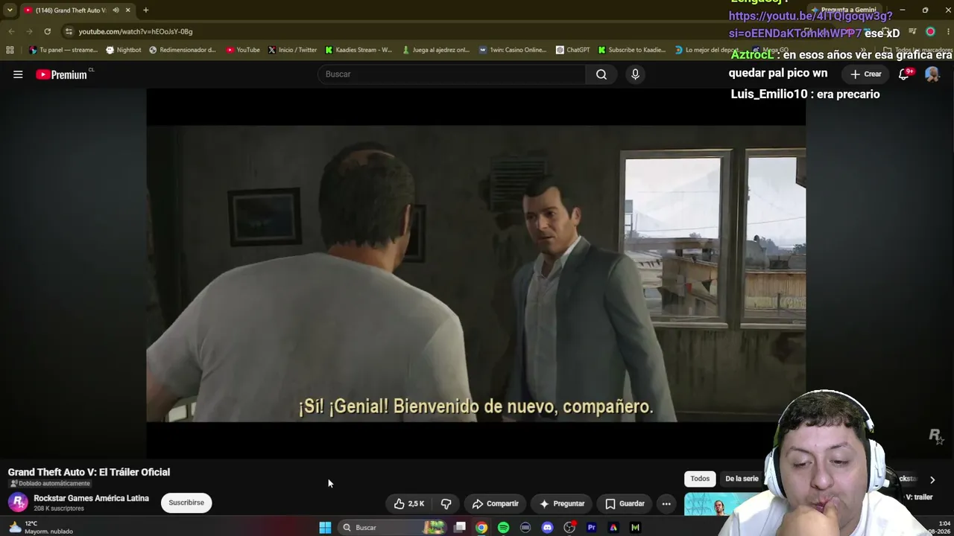The image size is (954, 536).
Task: Open Task View on the taskbar
Action: click(x=460, y=527)
